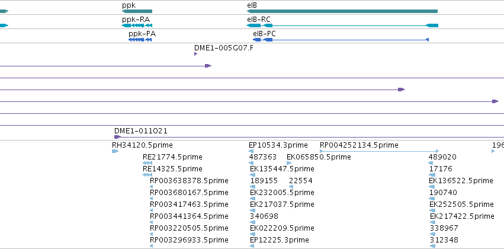This screenshot has width=504, height=249.
Task: Select EK022209.5prime label
Action: [282, 228]
